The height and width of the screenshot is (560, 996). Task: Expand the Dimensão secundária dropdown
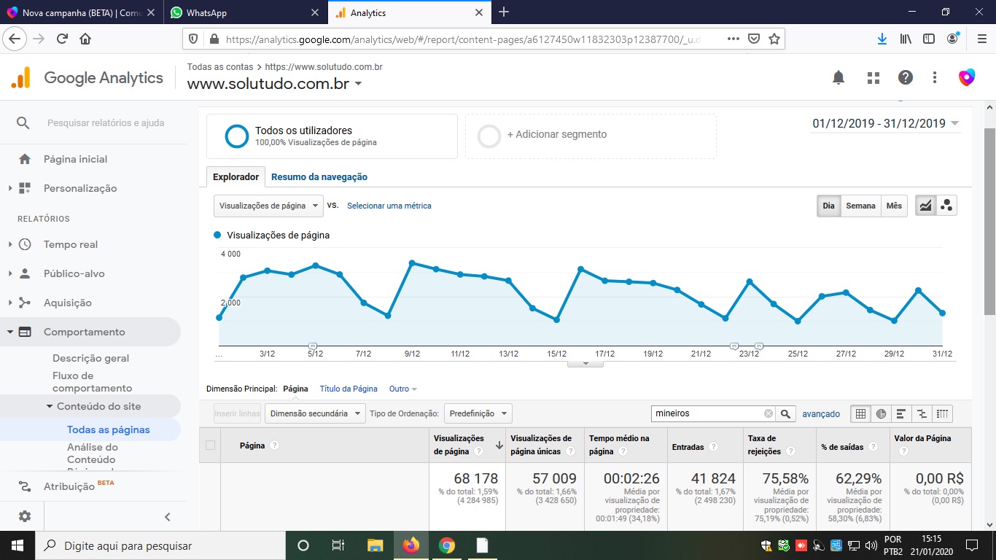[315, 413]
